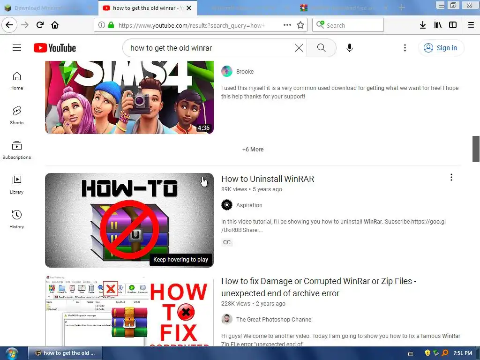Open Library in the YouTube sidebar
The height and width of the screenshot is (360, 480).
click(x=16, y=185)
